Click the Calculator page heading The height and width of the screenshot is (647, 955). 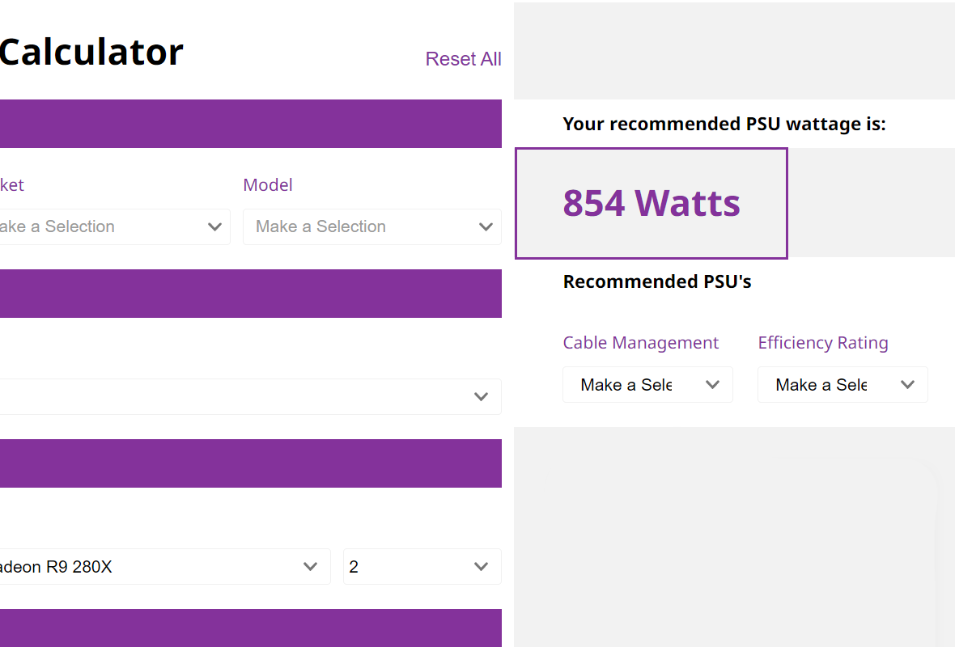coord(91,52)
